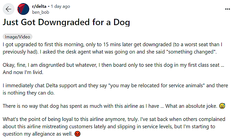The image size is (235, 139).
Task: Open ben_bob's user profile
Action: [x=40, y=12]
